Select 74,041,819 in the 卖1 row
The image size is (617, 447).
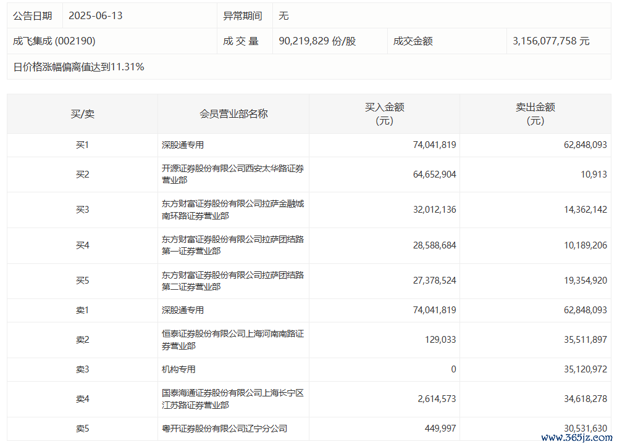(x=434, y=310)
